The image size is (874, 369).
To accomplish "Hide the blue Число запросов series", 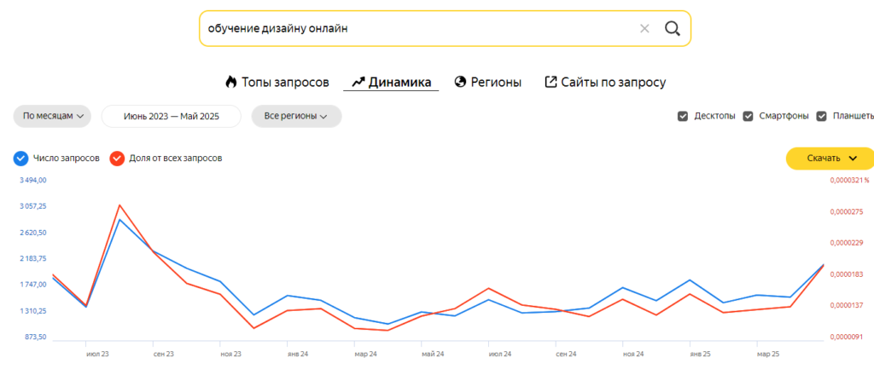I will click(x=20, y=159).
